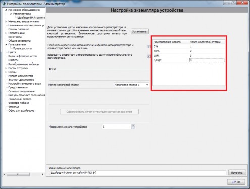250x189 pixels.
Task: Open Форвард мобайл in the tree
Action: pyautogui.click(x=19, y=103)
